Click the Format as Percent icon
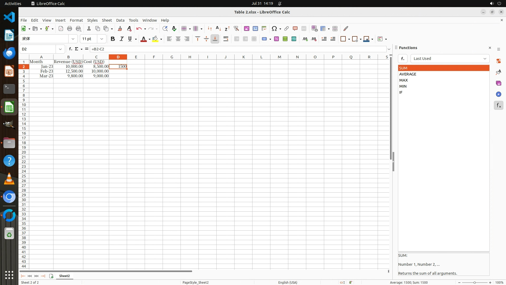 [276, 39]
